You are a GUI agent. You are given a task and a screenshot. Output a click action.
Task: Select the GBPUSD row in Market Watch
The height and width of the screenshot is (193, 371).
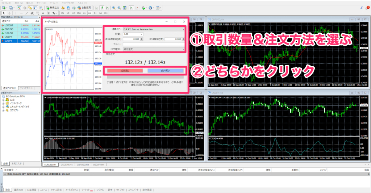coord(21,29)
